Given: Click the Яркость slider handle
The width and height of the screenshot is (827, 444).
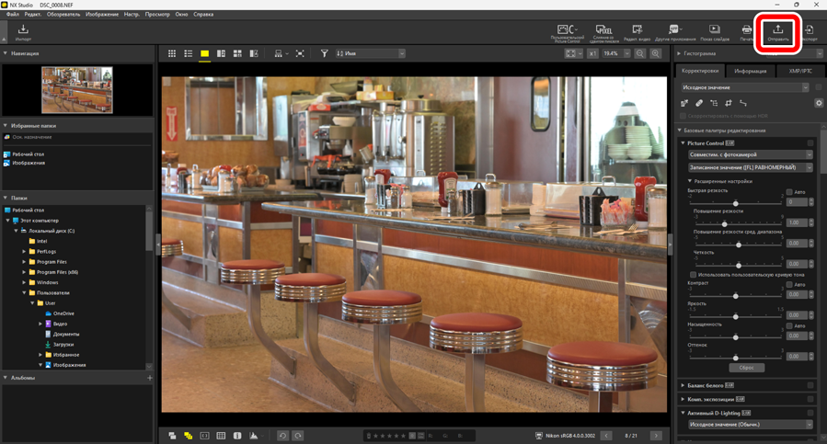Looking at the screenshot, I should click(x=735, y=316).
